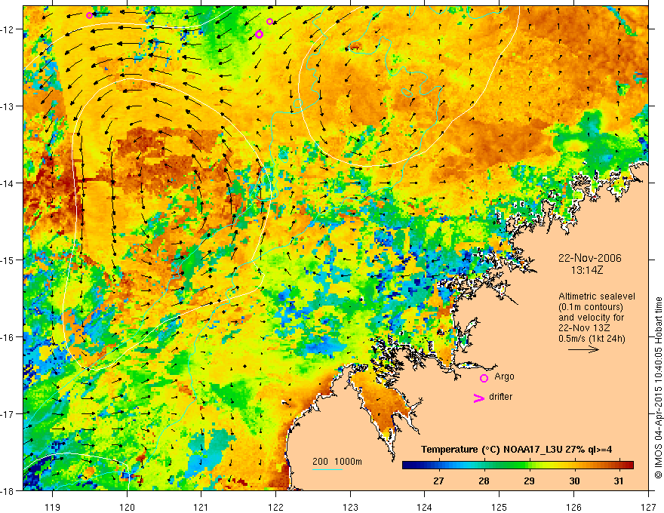Click the 27 label on temperature scale

click(438, 481)
